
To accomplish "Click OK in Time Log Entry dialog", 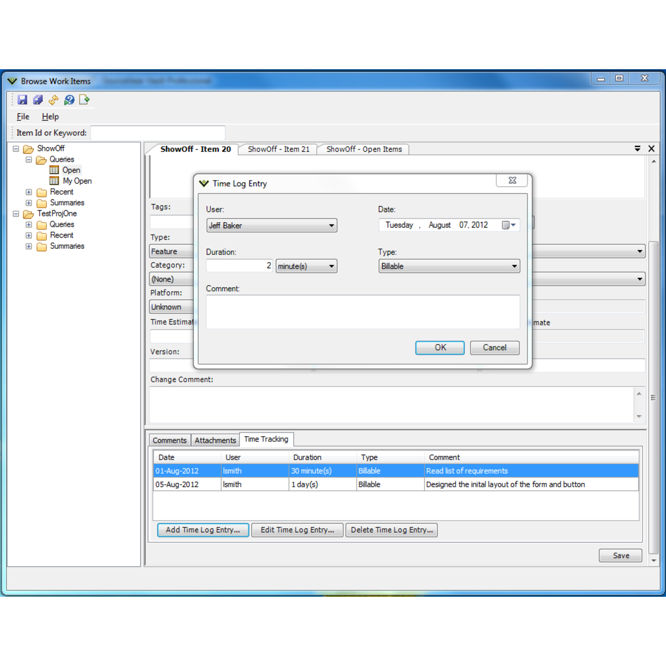I will coord(440,348).
